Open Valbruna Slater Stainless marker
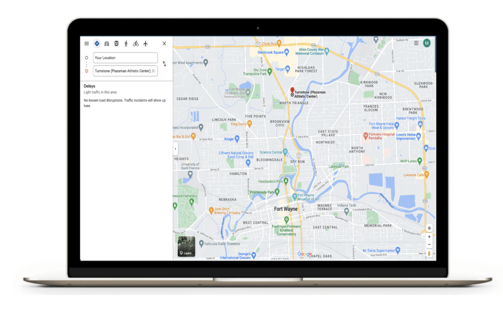The width and height of the screenshot is (503, 330). click(x=201, y=243)
